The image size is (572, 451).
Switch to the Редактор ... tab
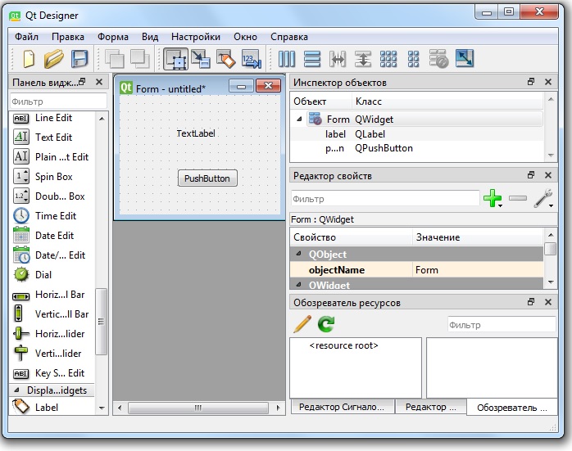coord(430,407)
